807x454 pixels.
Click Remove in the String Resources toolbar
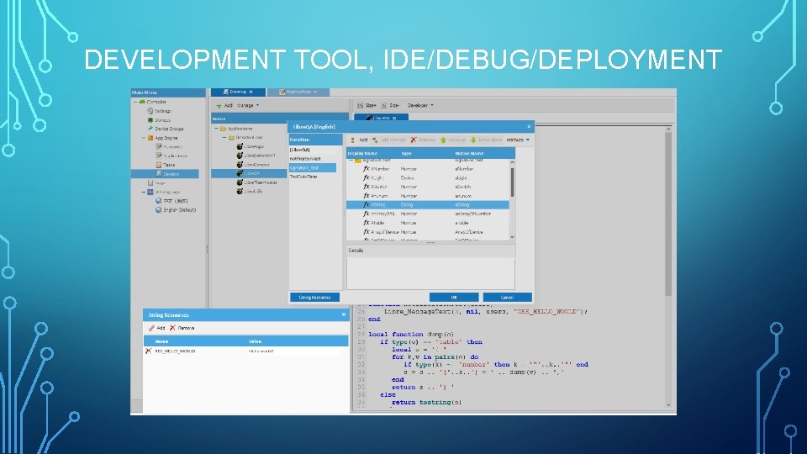point(182,328)
